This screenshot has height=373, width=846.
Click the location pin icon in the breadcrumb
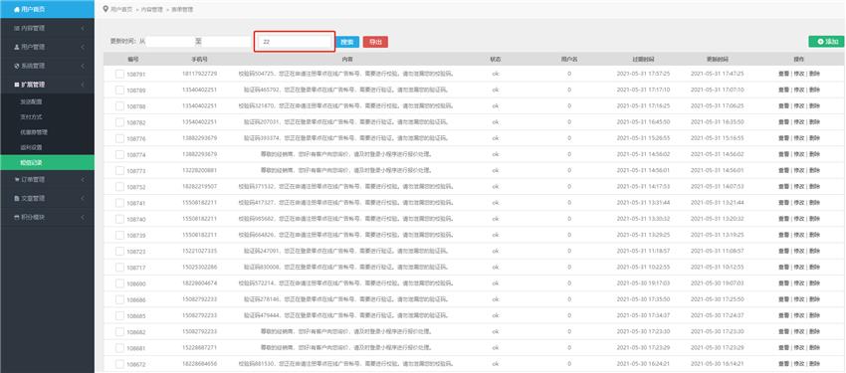coord(106,9)
